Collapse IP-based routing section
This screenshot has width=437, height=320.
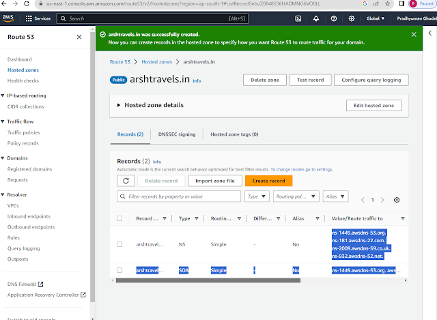tap(3, 96)
